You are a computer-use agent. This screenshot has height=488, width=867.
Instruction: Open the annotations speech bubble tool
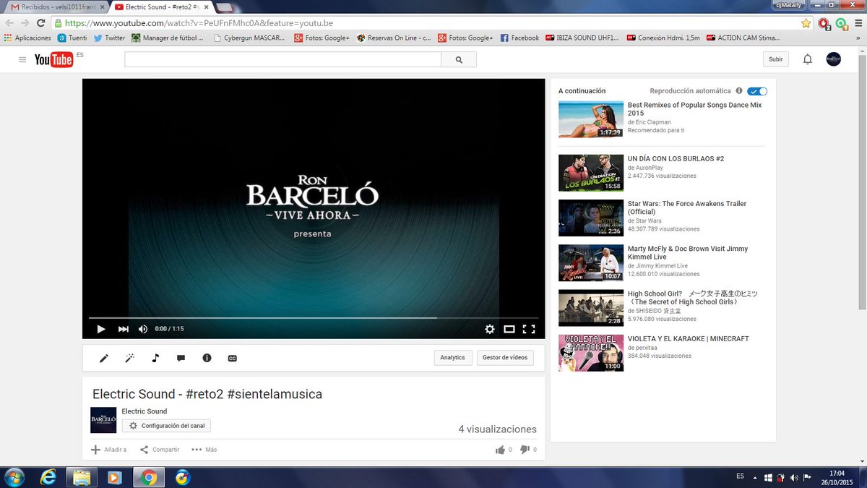point(181,358)
